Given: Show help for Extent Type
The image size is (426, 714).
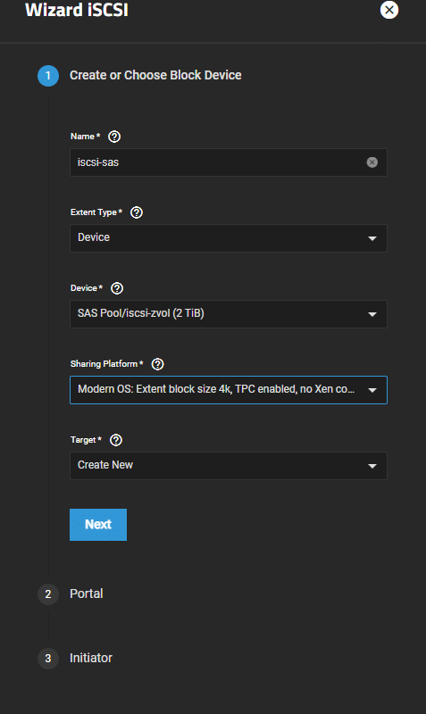Looking at the screenshot, I should [137, 212].
